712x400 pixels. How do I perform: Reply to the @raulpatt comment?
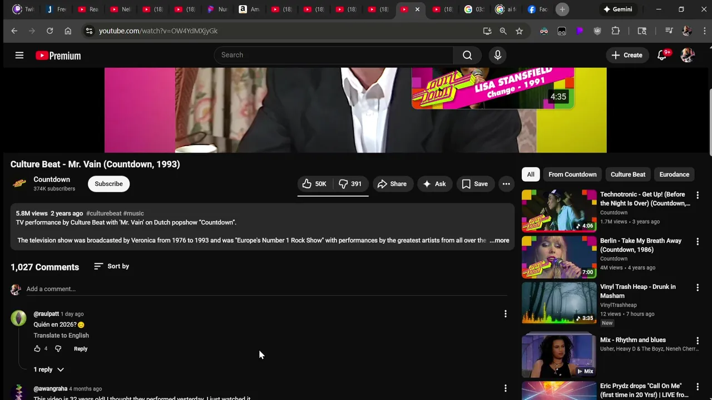pos(81,349)
